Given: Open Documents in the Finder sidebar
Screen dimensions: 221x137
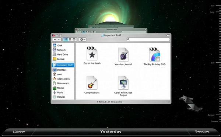Looking at the screenshot, I should 63,83.
